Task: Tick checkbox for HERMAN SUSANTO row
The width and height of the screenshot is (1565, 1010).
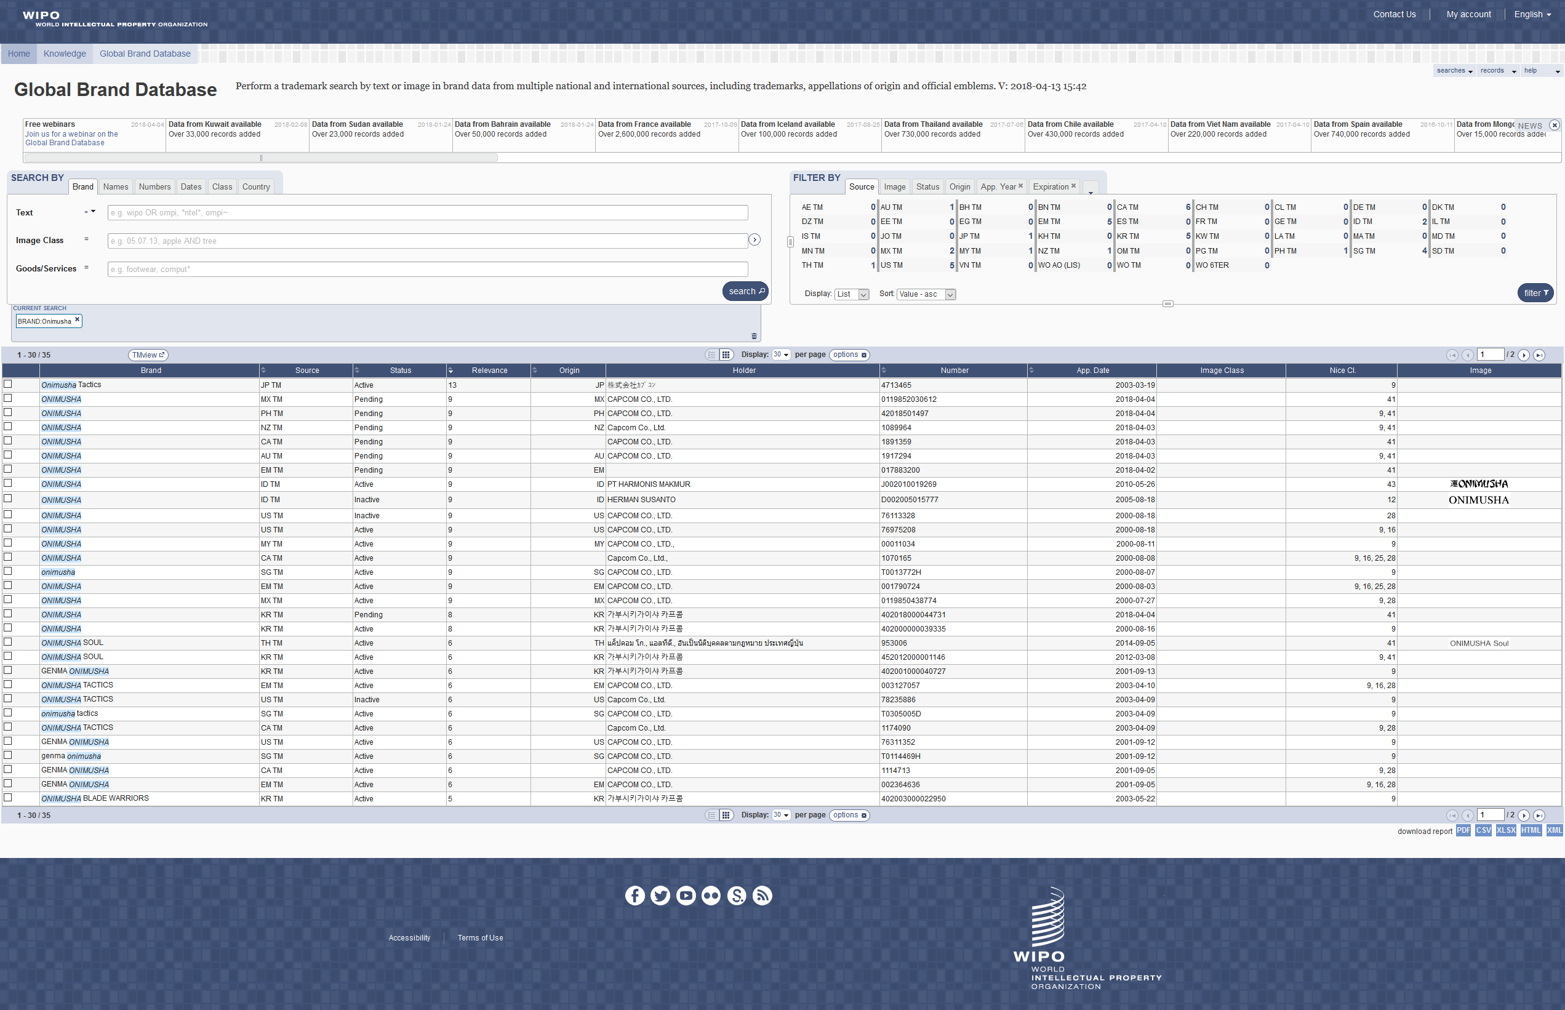Action: click(x=8, y=499)
